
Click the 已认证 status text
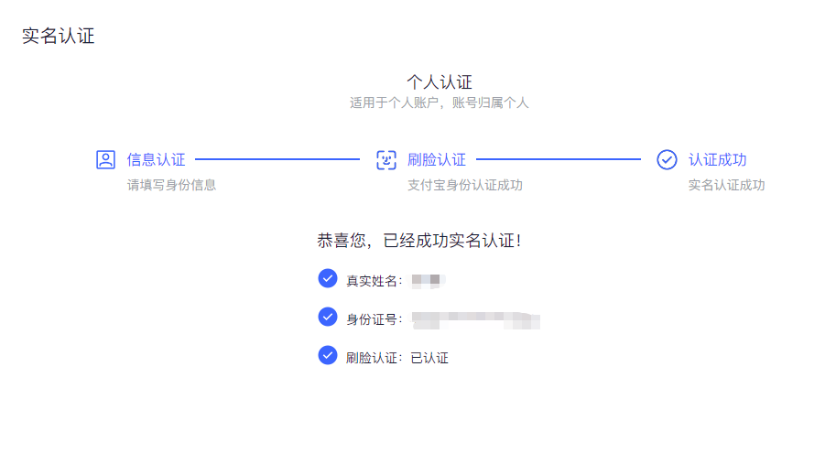429,358
